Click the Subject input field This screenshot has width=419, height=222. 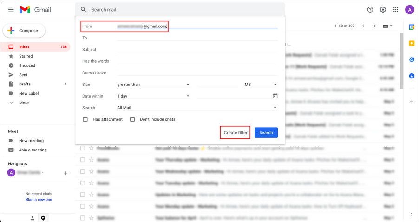coord(197,49)
